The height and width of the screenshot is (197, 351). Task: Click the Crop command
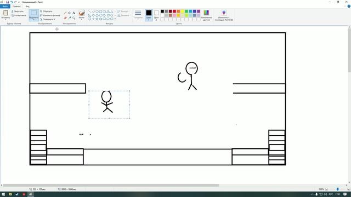tap(46, 11)
